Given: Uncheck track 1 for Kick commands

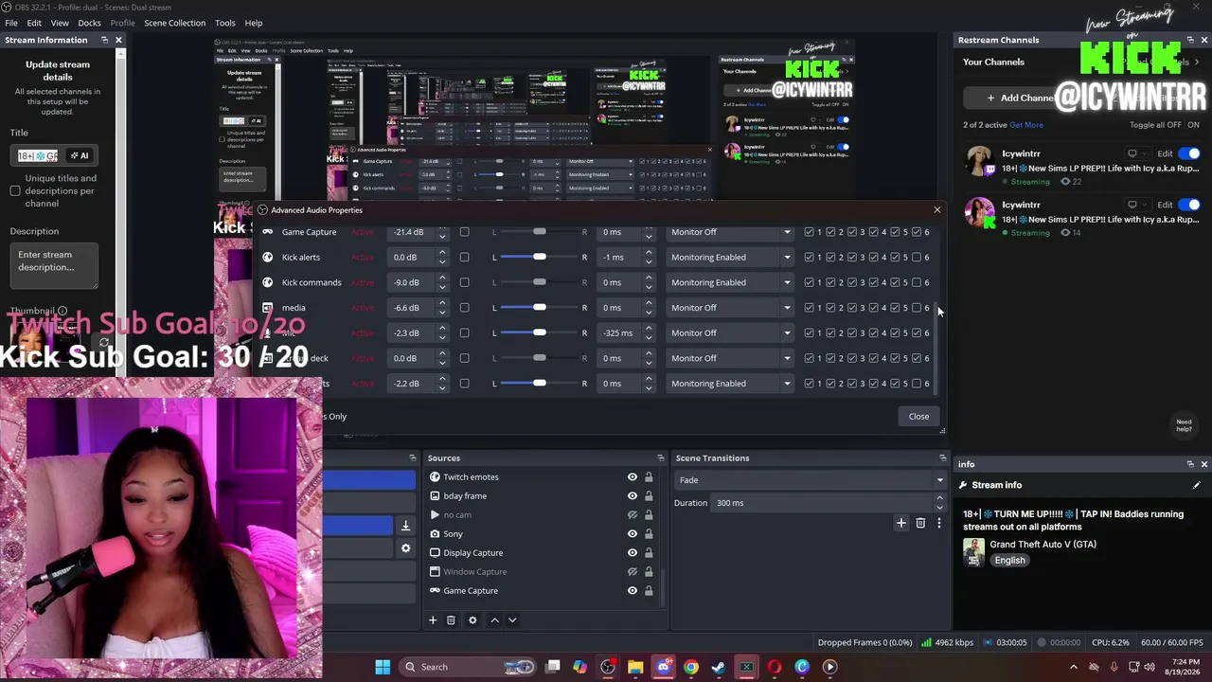Looking at the screenshot, I should click(x=810, y=282).
